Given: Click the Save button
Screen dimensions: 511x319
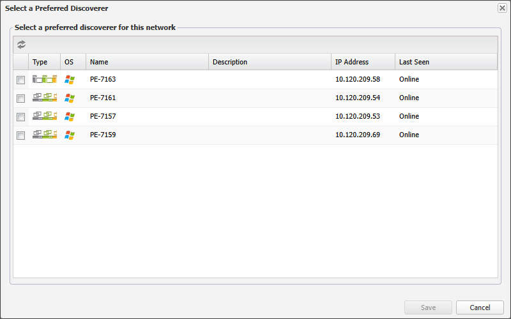Looking at the screenshot, I should (x=428, y=308).
